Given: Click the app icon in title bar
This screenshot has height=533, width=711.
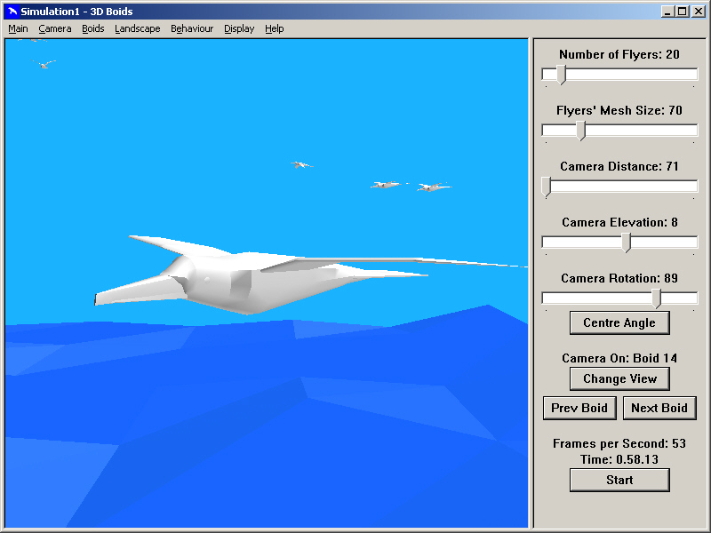Looking at the screenshot, I should (x=12, y=12).
